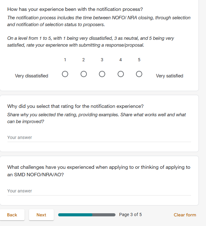Click the 'Share why you selected the rating' helper text
The height and width of the screenshot is (226, 206).
[96, 118]
